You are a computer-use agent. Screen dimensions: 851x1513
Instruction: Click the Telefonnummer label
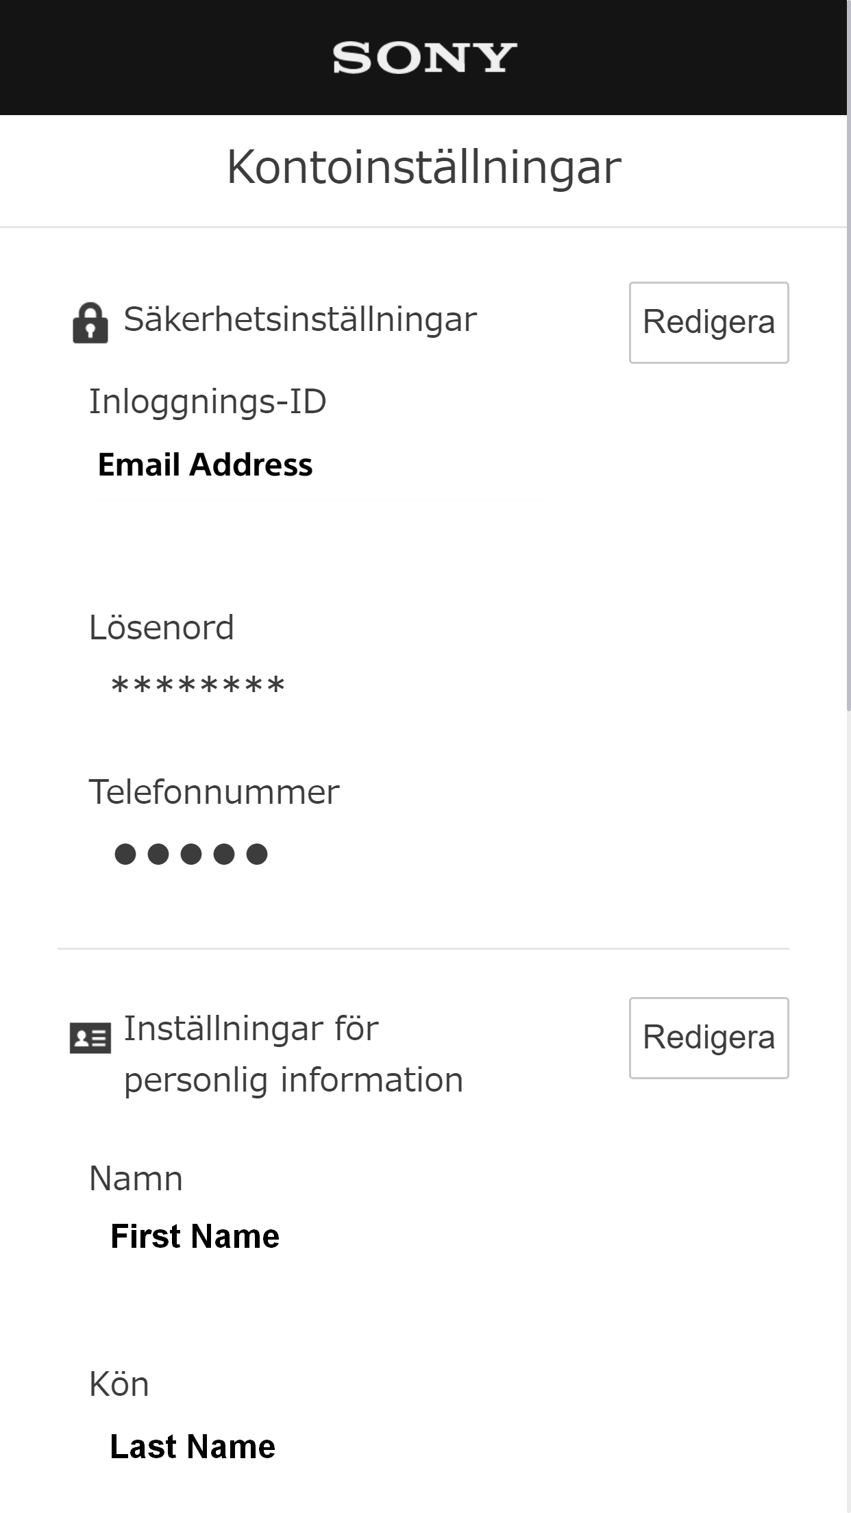click(x=214, y=792)
